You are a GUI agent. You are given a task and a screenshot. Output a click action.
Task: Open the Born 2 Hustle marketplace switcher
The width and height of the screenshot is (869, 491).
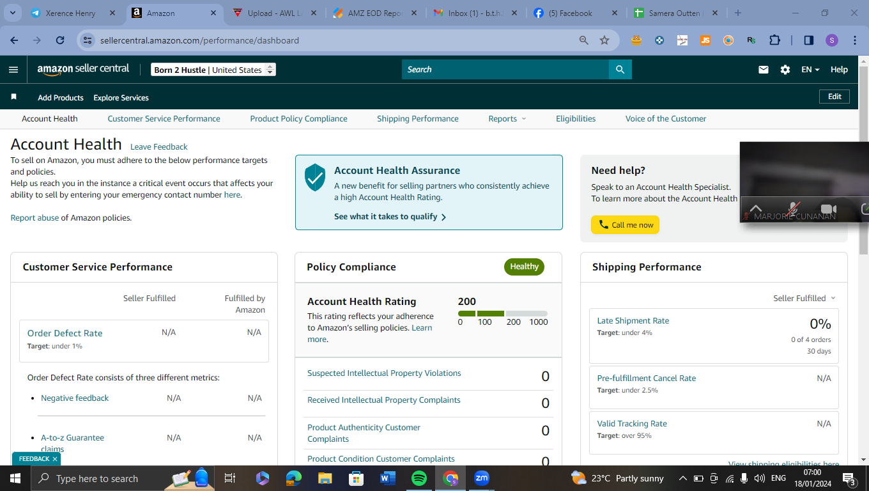pyautogui.click(x=213, y=70)
